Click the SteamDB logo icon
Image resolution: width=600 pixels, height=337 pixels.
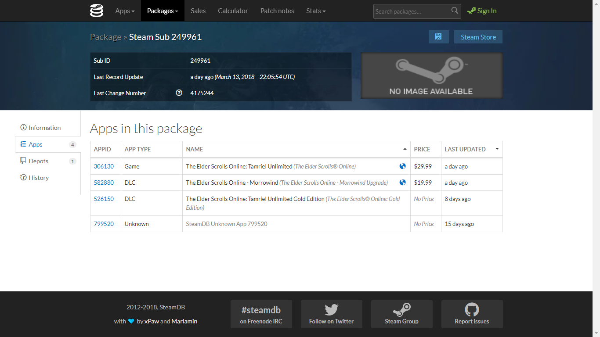click(97, 11)
